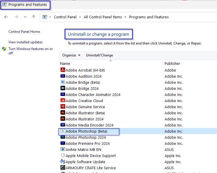Click the Adobe Genuine Service icon
This screenshot has height=173, width=217.
coord(63,106)
